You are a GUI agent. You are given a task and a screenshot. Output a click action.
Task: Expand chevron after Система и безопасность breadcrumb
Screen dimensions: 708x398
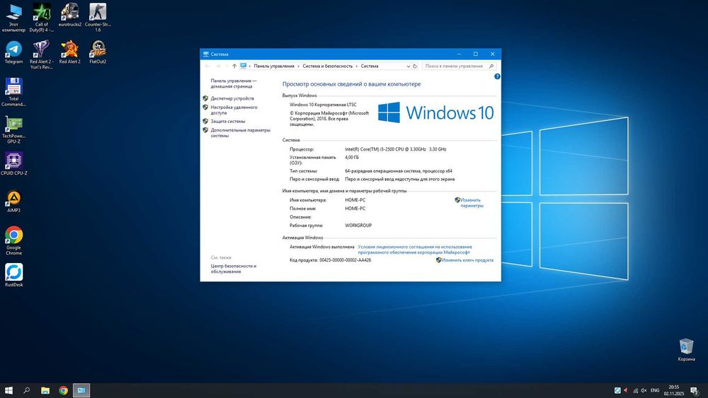tap(356, 66)
